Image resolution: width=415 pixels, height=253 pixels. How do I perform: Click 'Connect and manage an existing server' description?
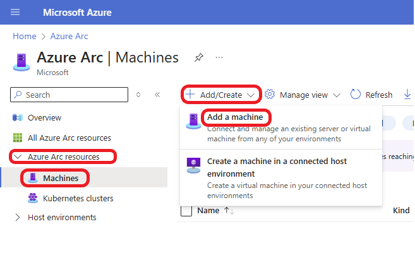pos(289,134)
